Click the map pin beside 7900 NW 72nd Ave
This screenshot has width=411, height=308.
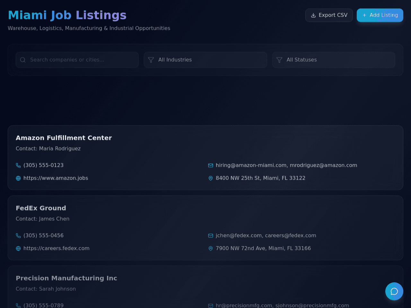click(211, 248)
